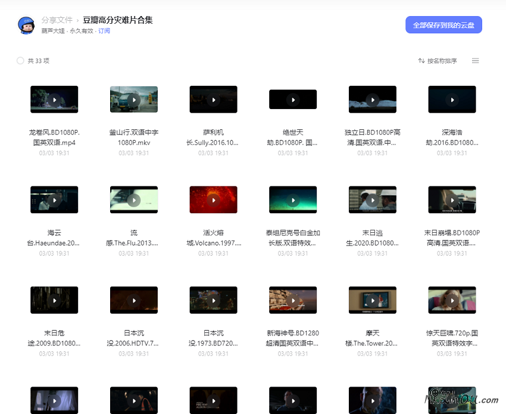Select file name 惊天巨啸.720p
Screen dimensions: 506x414
[452, 338]
